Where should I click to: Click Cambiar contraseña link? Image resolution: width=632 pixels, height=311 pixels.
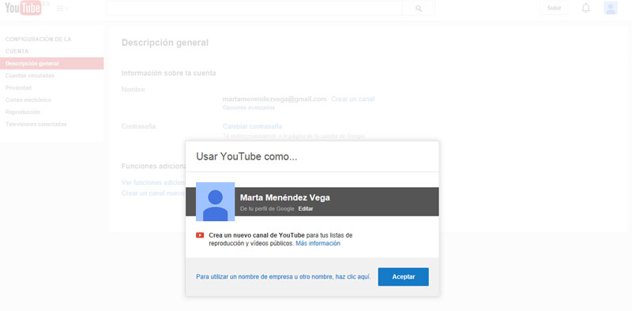pyautogui.click(x=252, y=126)
